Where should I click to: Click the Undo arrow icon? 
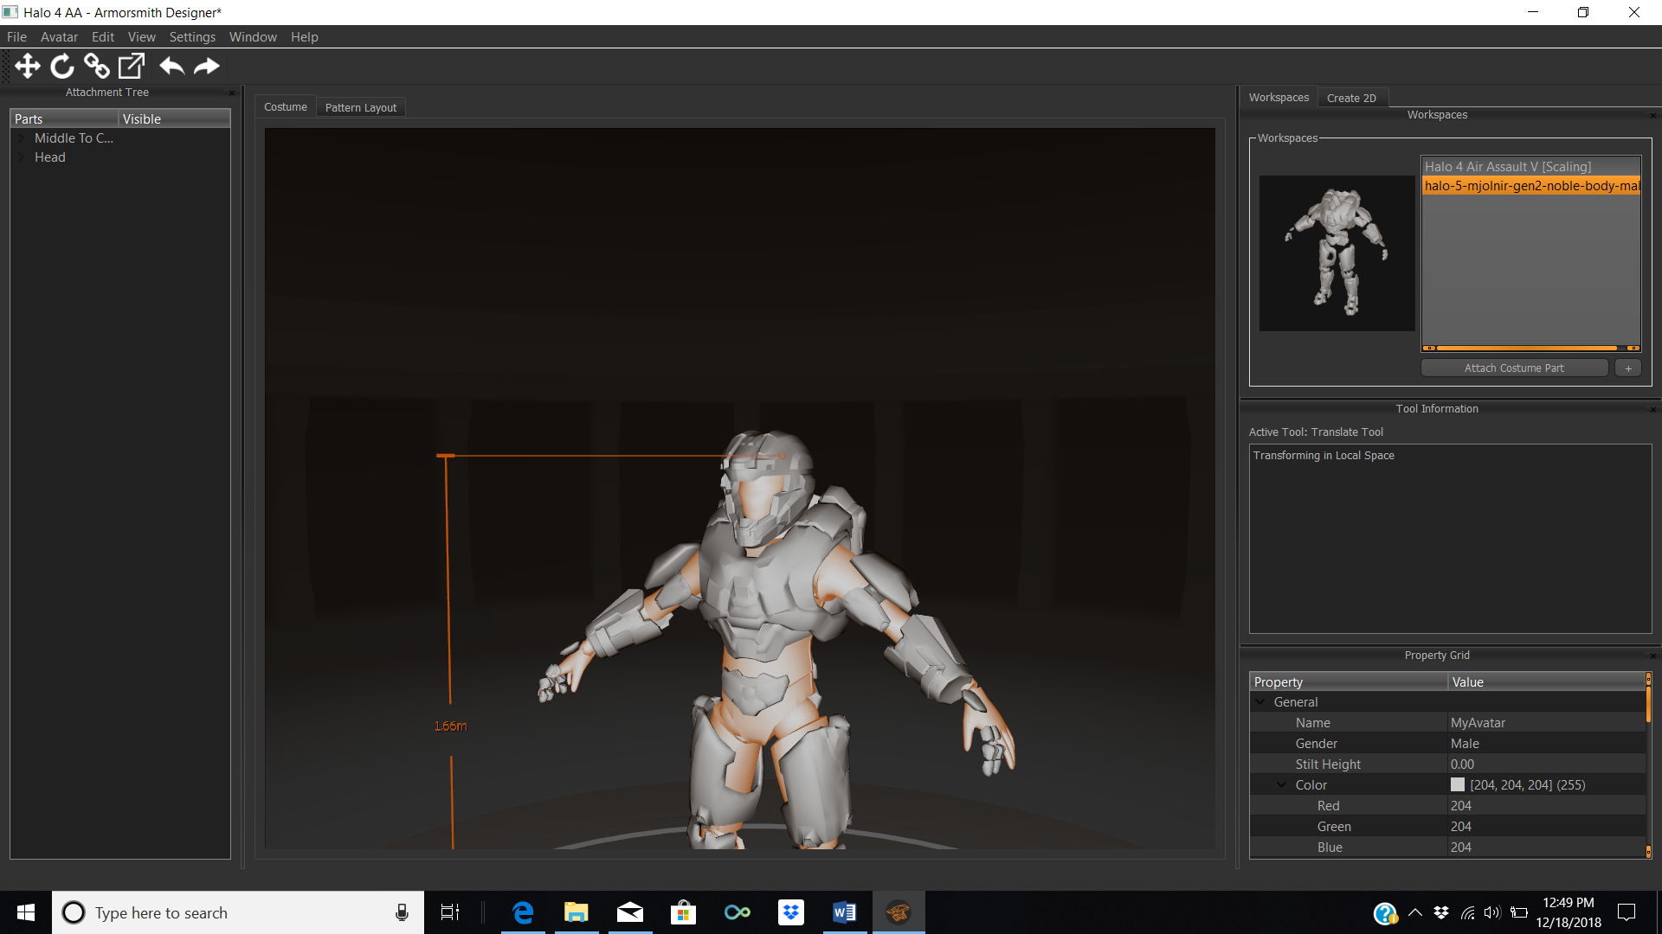tap(171, 66)
